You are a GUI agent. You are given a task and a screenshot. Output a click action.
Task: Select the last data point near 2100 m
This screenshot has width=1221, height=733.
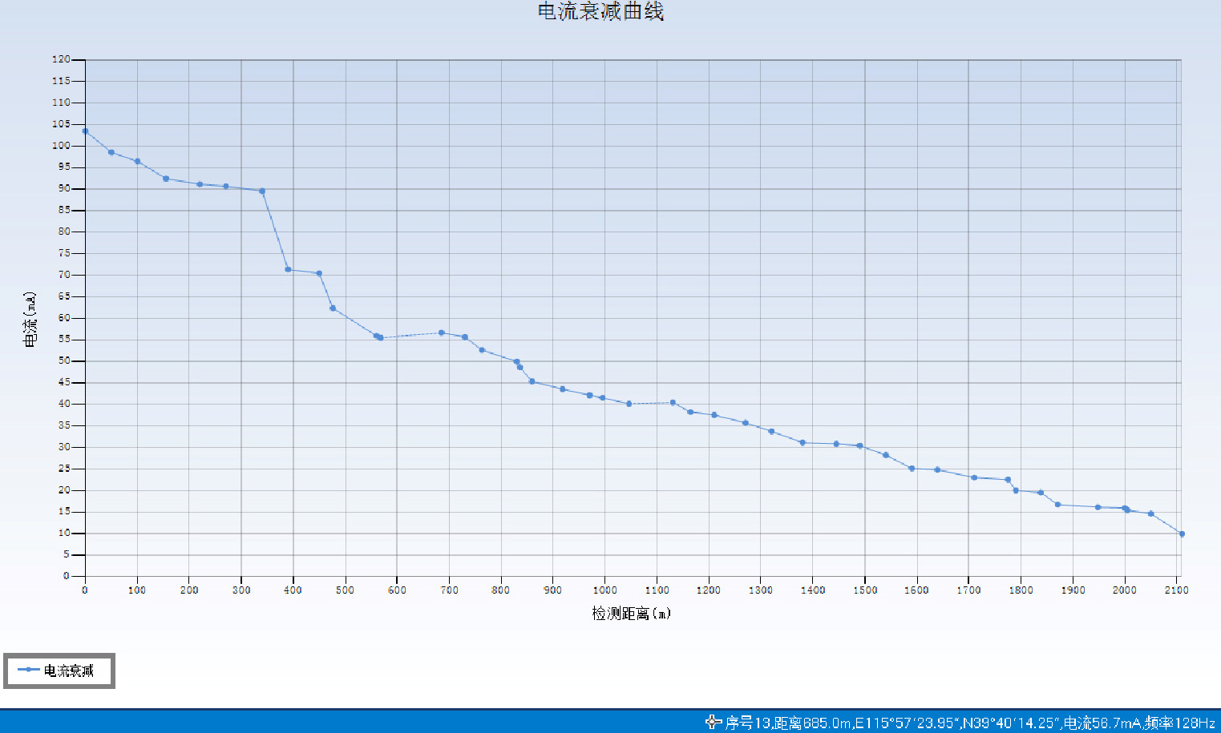point(1181,534)
